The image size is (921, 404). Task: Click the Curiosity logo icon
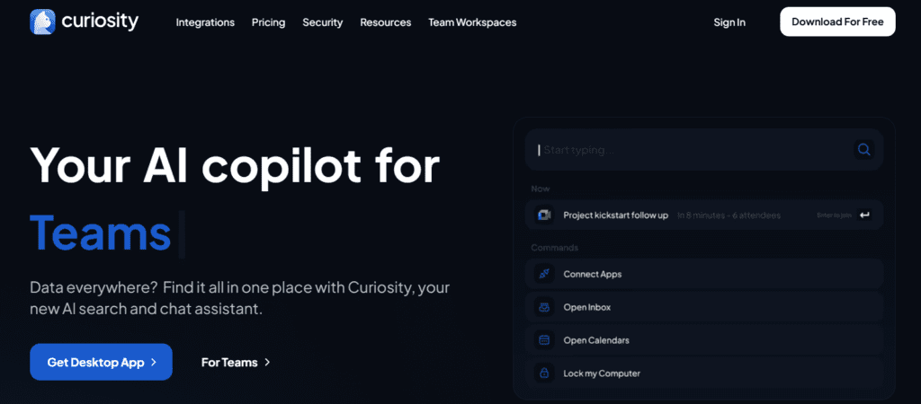pyautogui.click(x=42, y=22)
